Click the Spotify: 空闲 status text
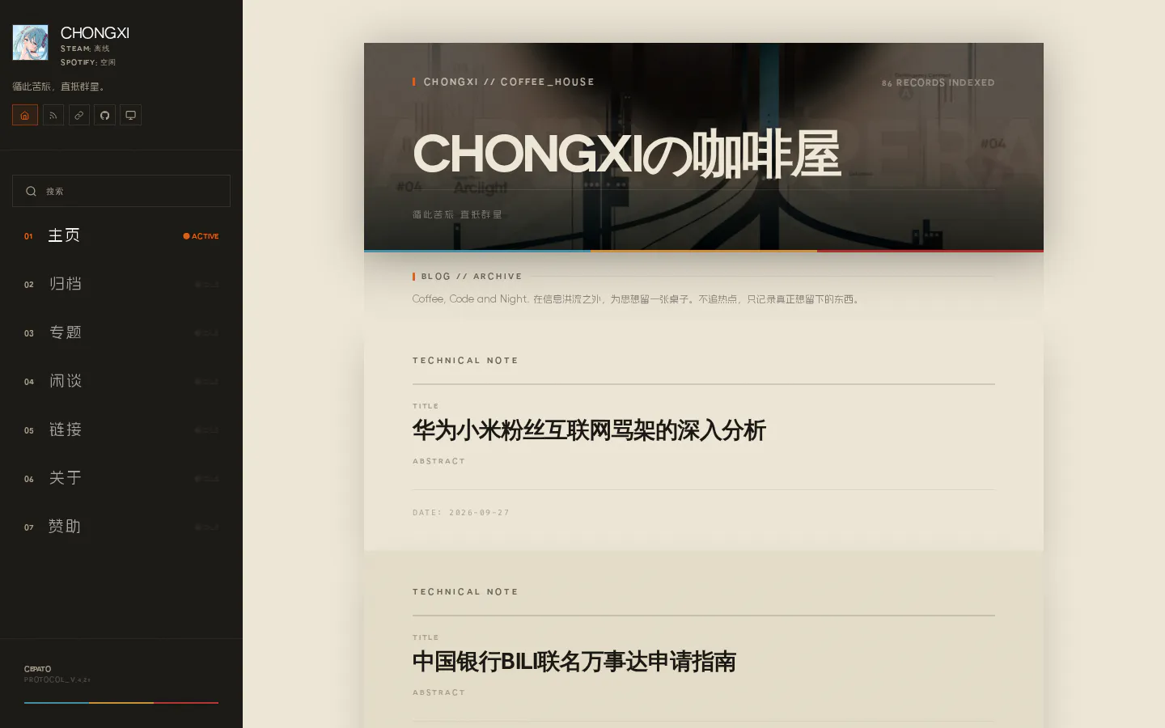1165x728 pixels. click(x=88, y=62)
